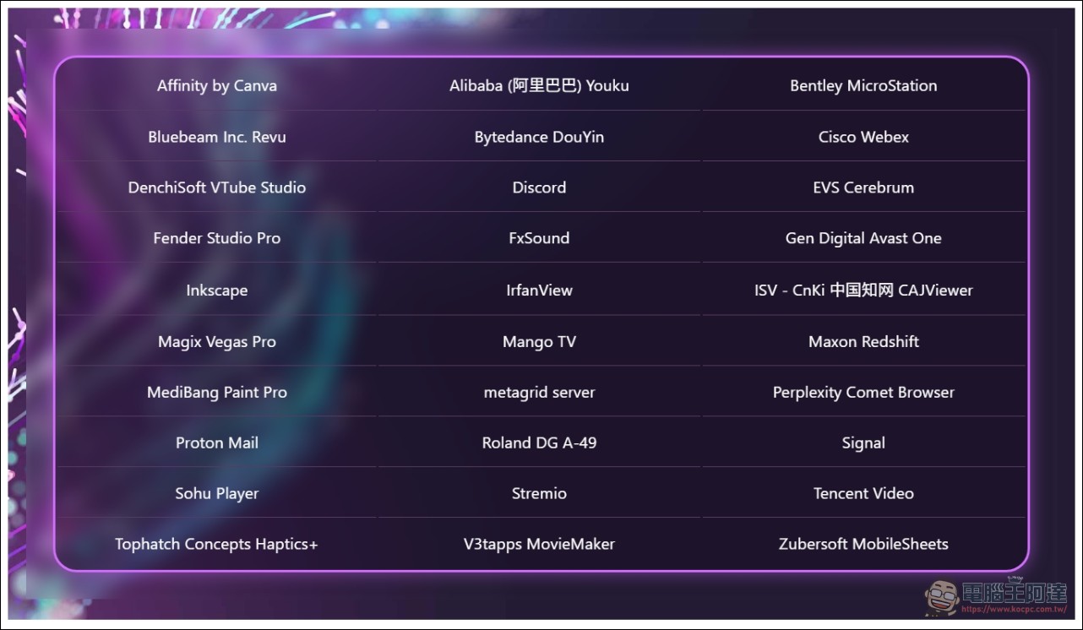Select Tophatch Concepts Haptics+ entry

[217, 544]
